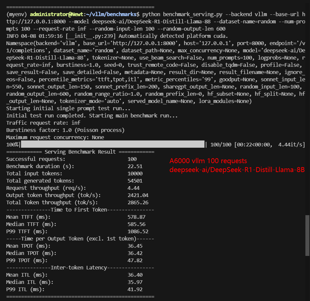This screenshot has width=310, height=301.
Task: Click the total token throughput value 2865.26
Action: 138,203
